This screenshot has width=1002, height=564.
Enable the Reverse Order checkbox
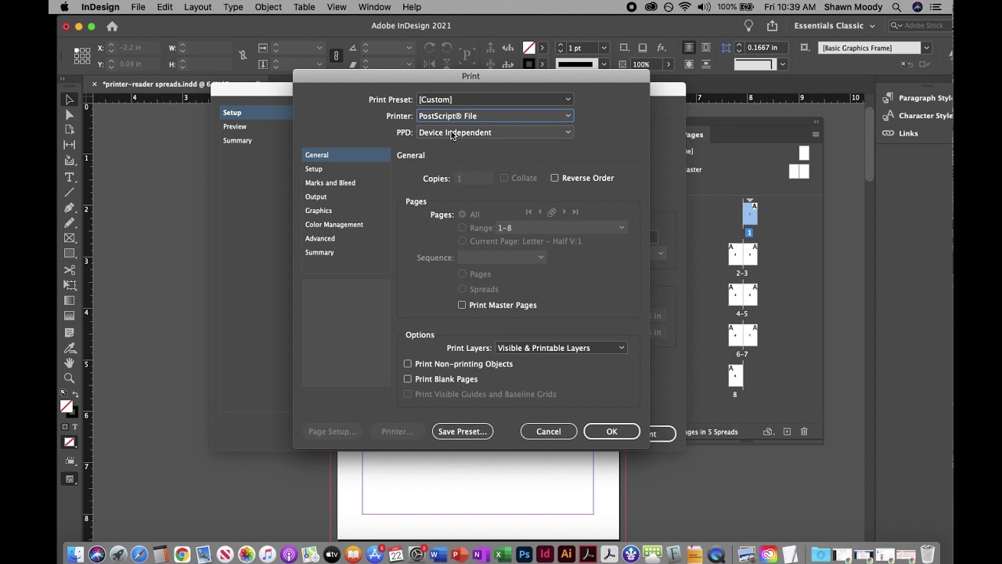click(x=555, y=178)
